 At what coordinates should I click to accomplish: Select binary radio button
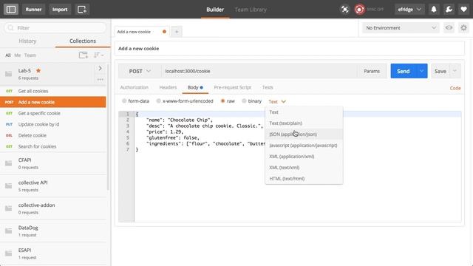(x=244, y=101)
